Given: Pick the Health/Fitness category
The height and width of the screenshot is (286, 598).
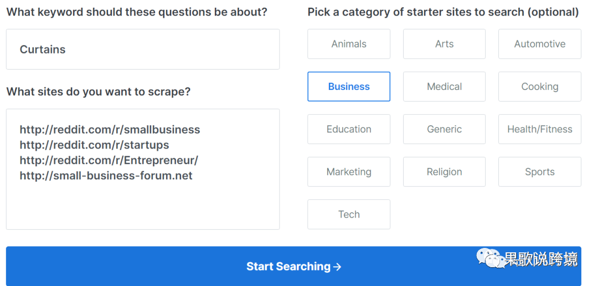Looking at the screenshot, I should click(540, 129).
